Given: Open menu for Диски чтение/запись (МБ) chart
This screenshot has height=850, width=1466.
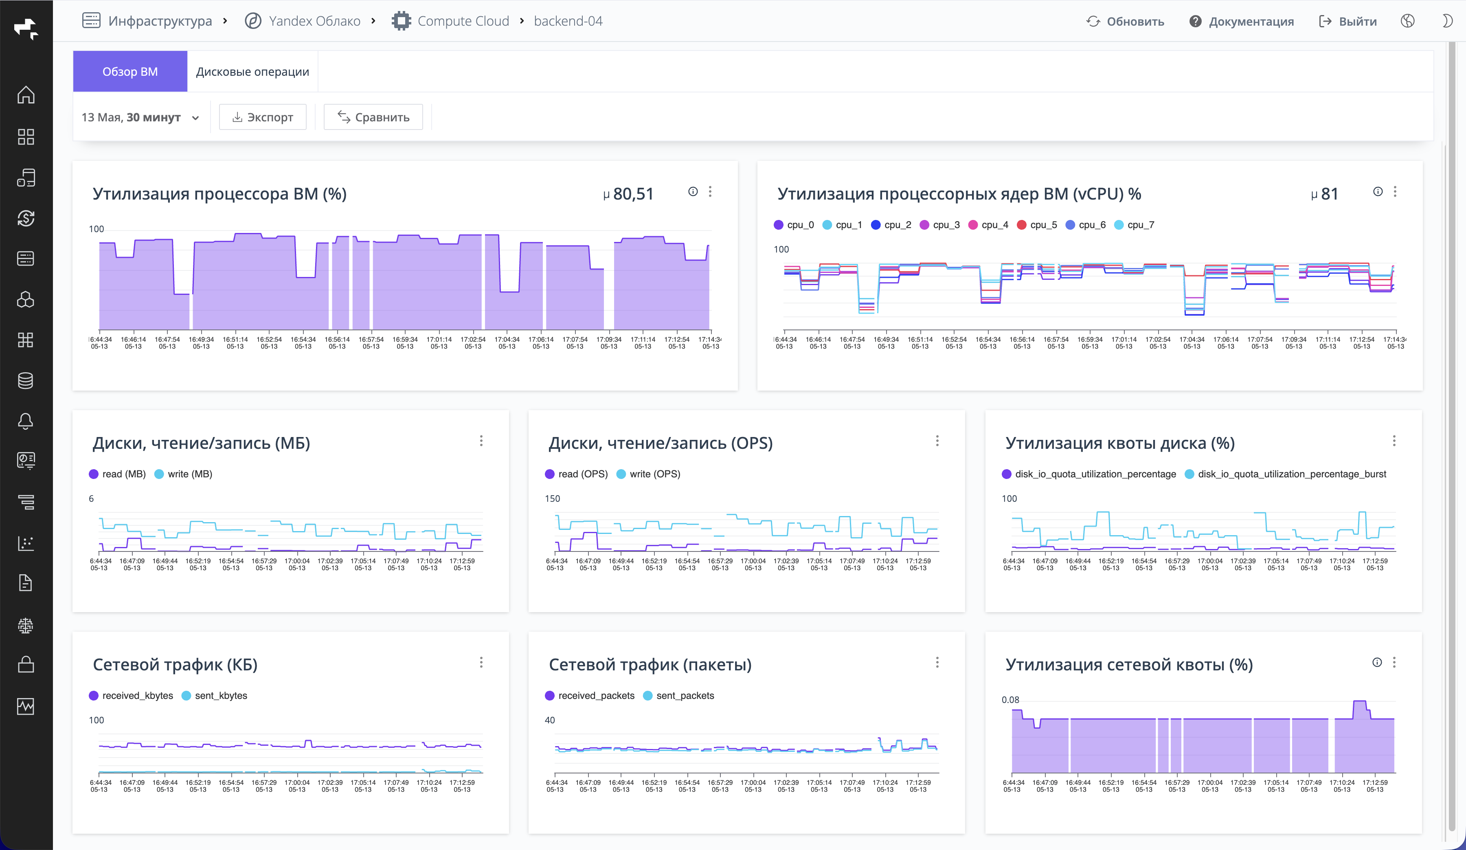Looking at the screenshot, I should (481, 441).
